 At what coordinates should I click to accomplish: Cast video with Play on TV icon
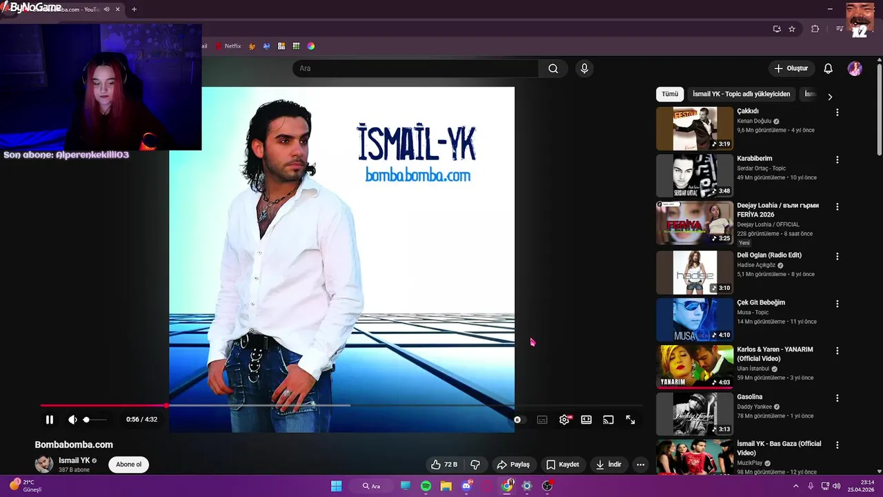click(x=608, y=420)
